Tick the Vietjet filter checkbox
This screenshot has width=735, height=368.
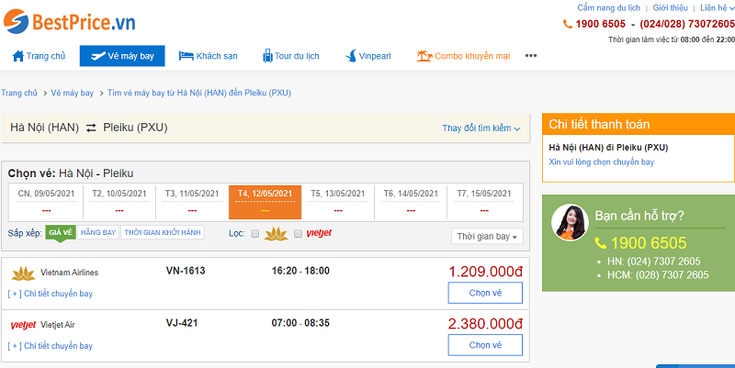pos(298,234)
